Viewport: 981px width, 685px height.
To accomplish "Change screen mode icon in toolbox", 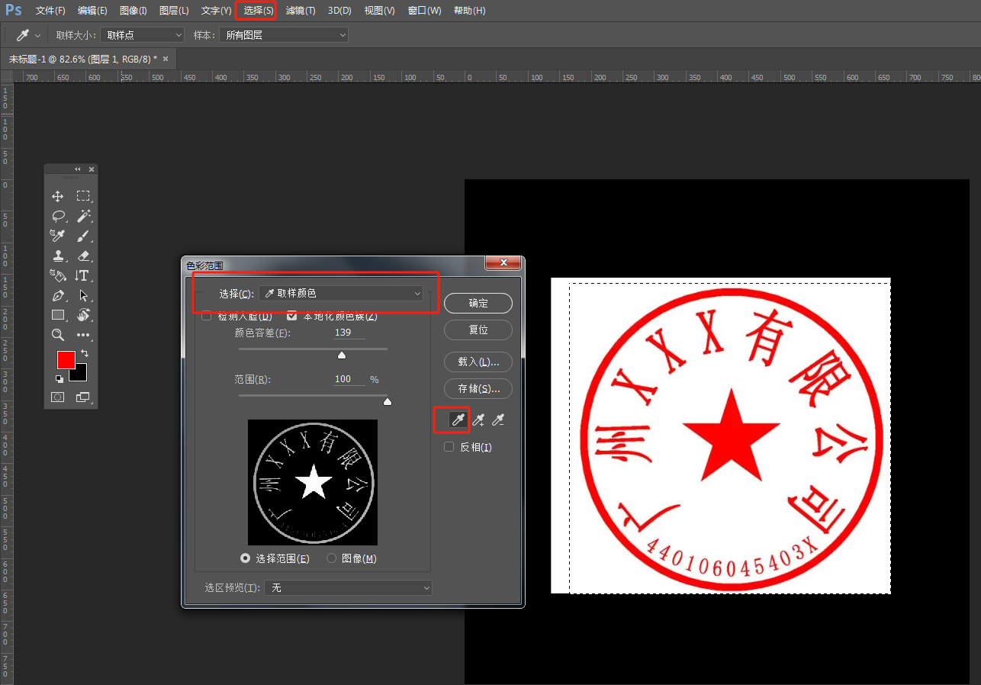I will click(x=83, y=397).
